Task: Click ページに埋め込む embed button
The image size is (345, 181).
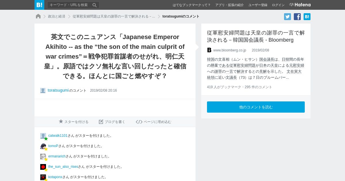Action: 154,122
